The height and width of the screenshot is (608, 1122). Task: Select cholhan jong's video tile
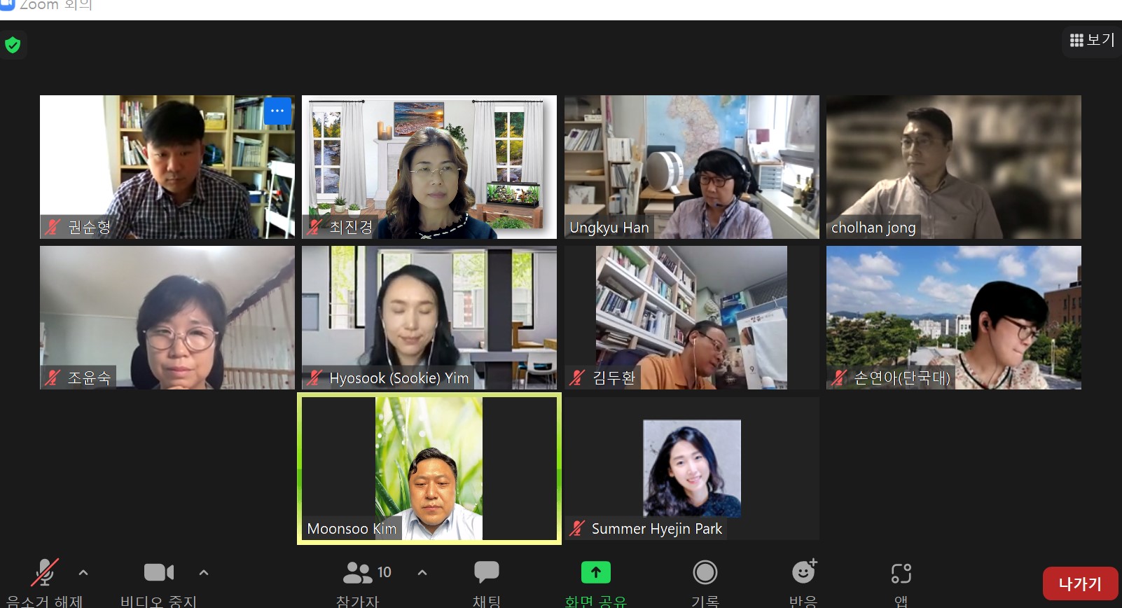pos(953,167)
